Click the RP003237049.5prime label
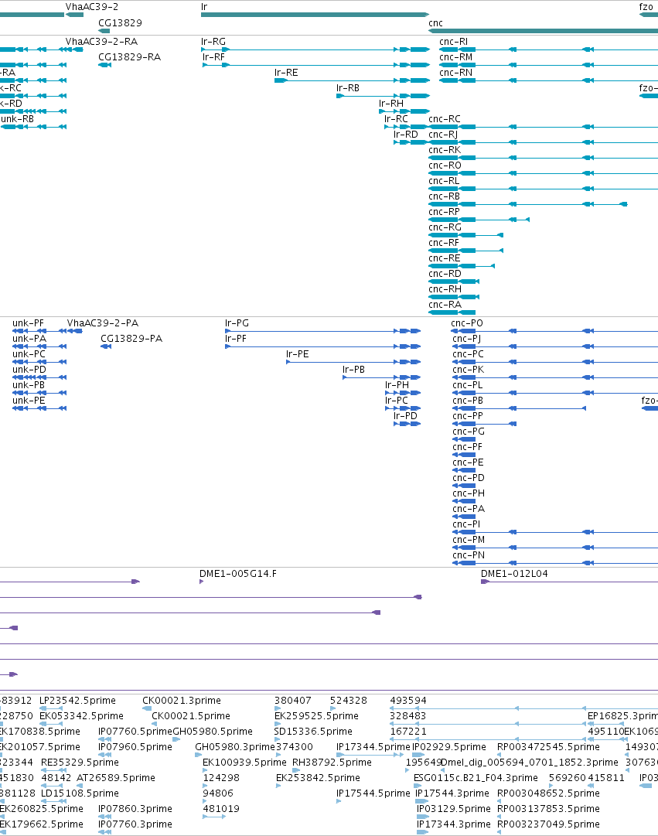Image resolution: width=658 pixels, height=836 pixels. coord(548,824)
